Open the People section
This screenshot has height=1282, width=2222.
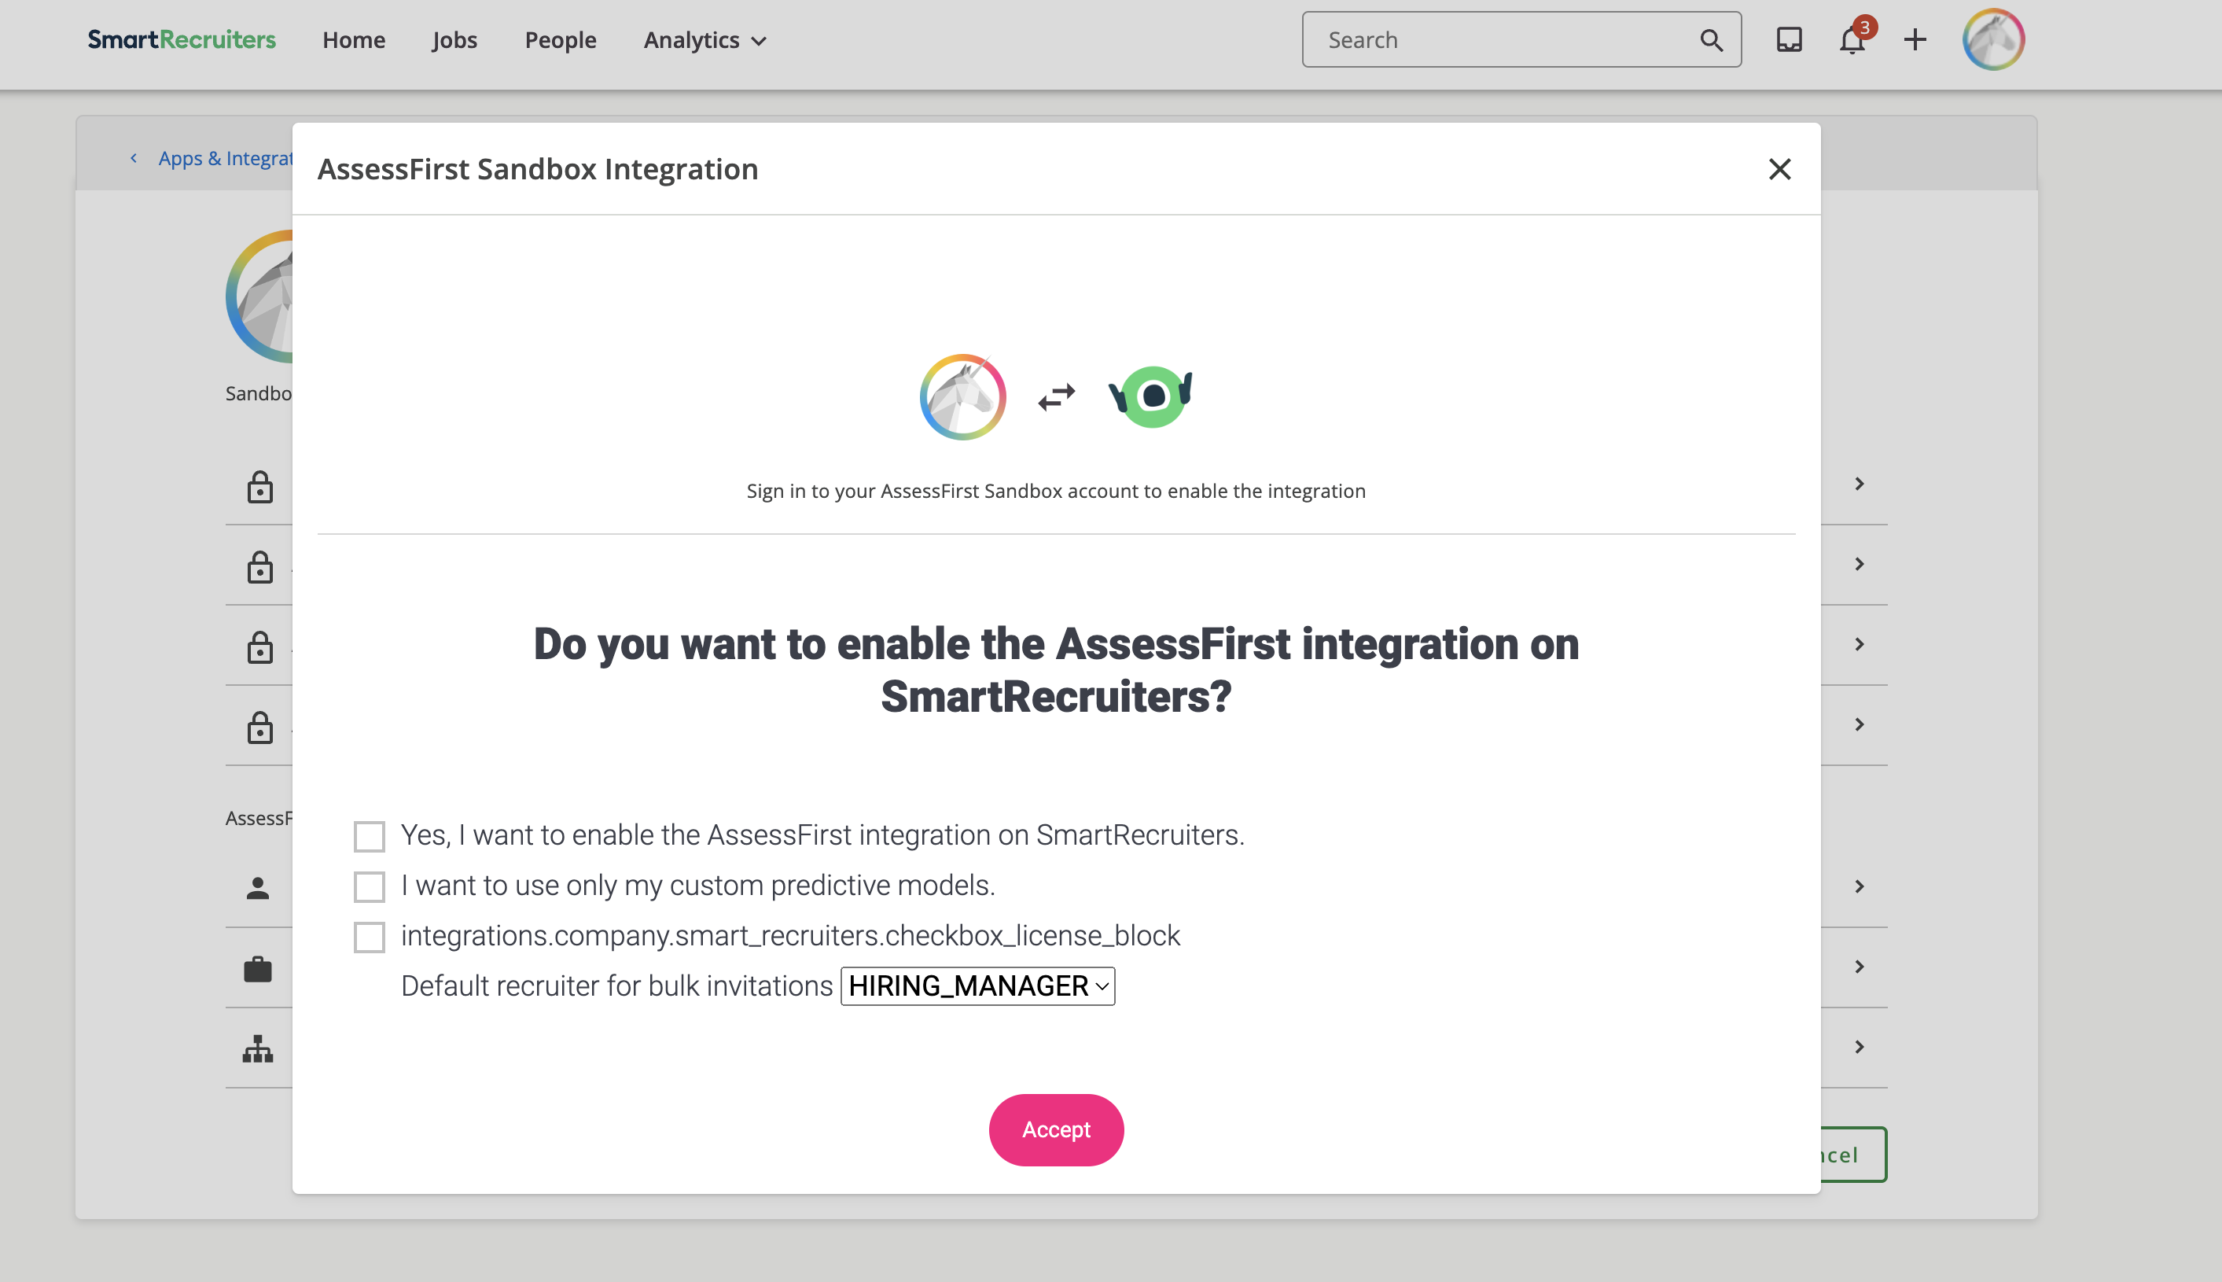coord(560,39)
